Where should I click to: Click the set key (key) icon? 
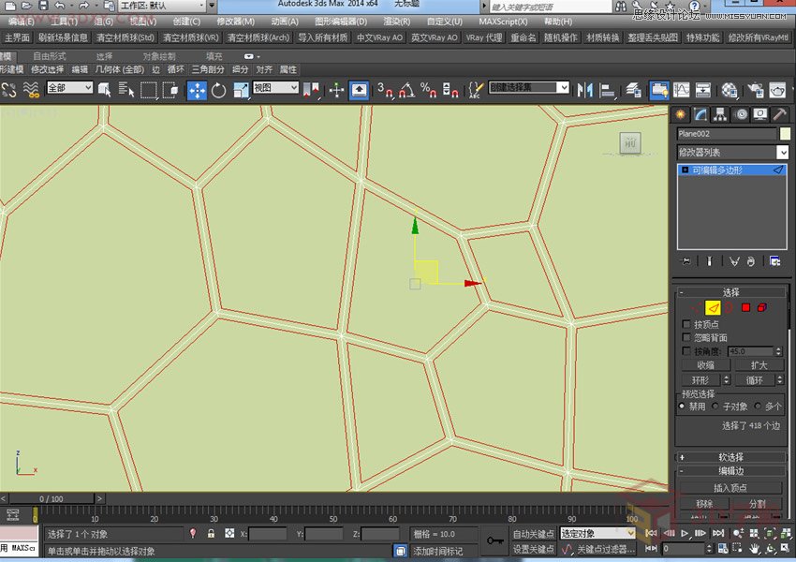[494, 540]
